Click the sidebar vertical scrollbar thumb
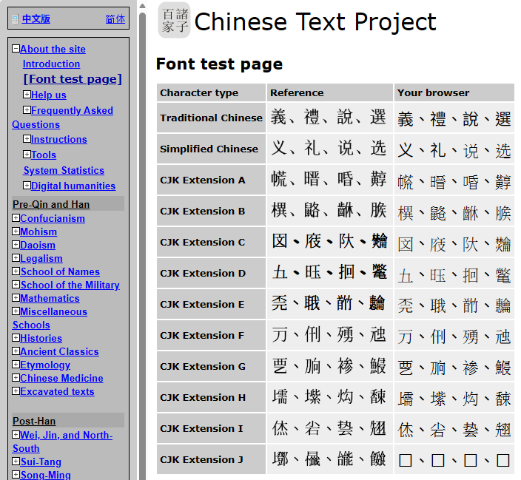The height and width of the screenshot is (480, 521). (143, 246)
